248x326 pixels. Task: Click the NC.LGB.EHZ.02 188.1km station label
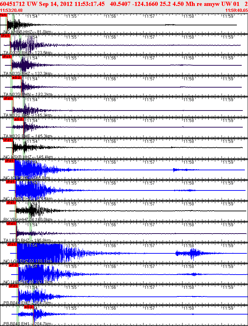[x=28, y=261]
